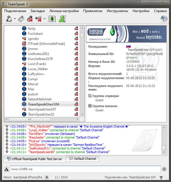Switch to Official TeamSpeak Public Test Server tab

click(x=35, y=159)
